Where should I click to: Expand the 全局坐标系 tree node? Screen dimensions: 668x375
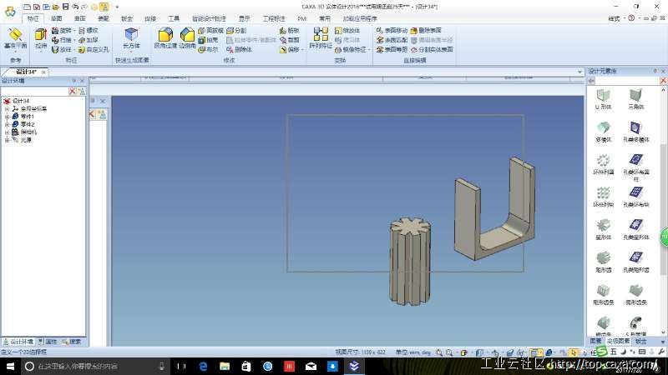[x=7, y=108]
